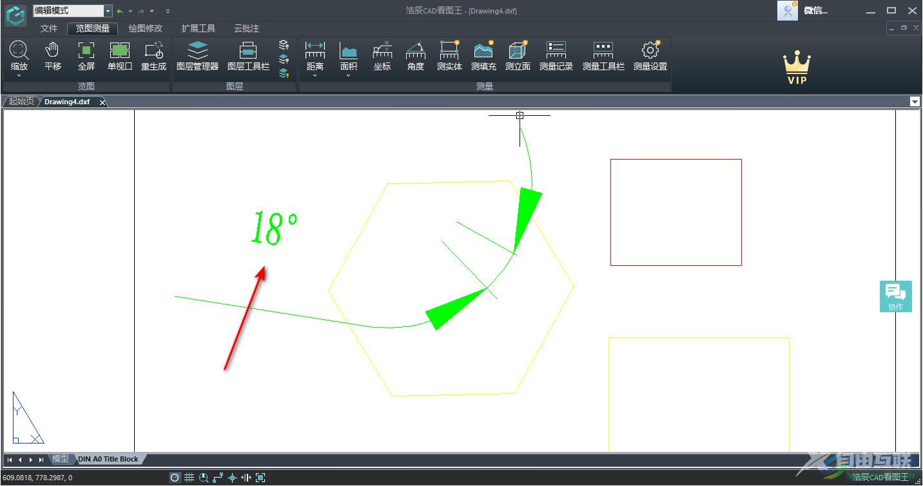Viewport: 923px width, 486px height.
Task: Choose the 测实体 measure entity tool
Action: click(449, 55)
